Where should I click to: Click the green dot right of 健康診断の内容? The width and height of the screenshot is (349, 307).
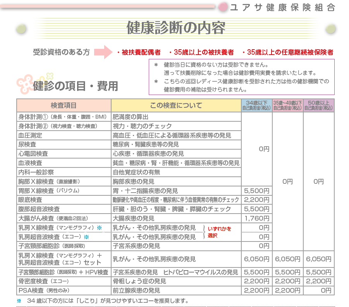coord(330,29)
